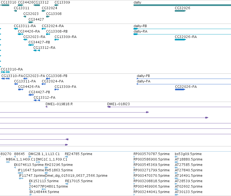Select EST RH23296.5prime
This screenshot has width=231, height=196.
click(47, 168)
